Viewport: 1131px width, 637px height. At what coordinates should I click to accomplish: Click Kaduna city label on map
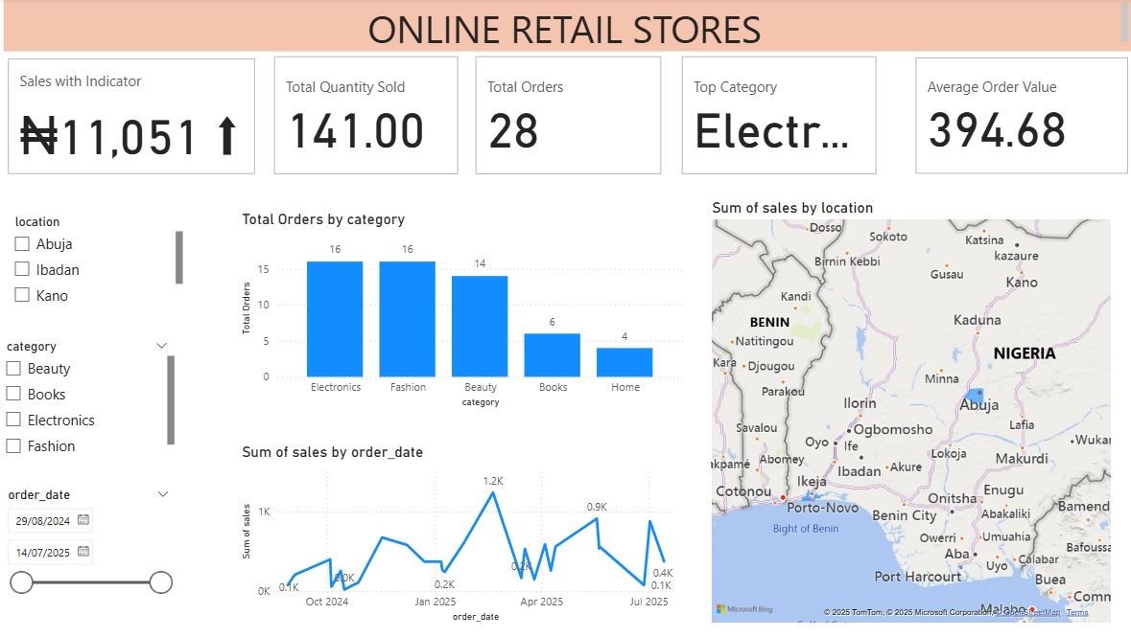(x=978, y=319)
